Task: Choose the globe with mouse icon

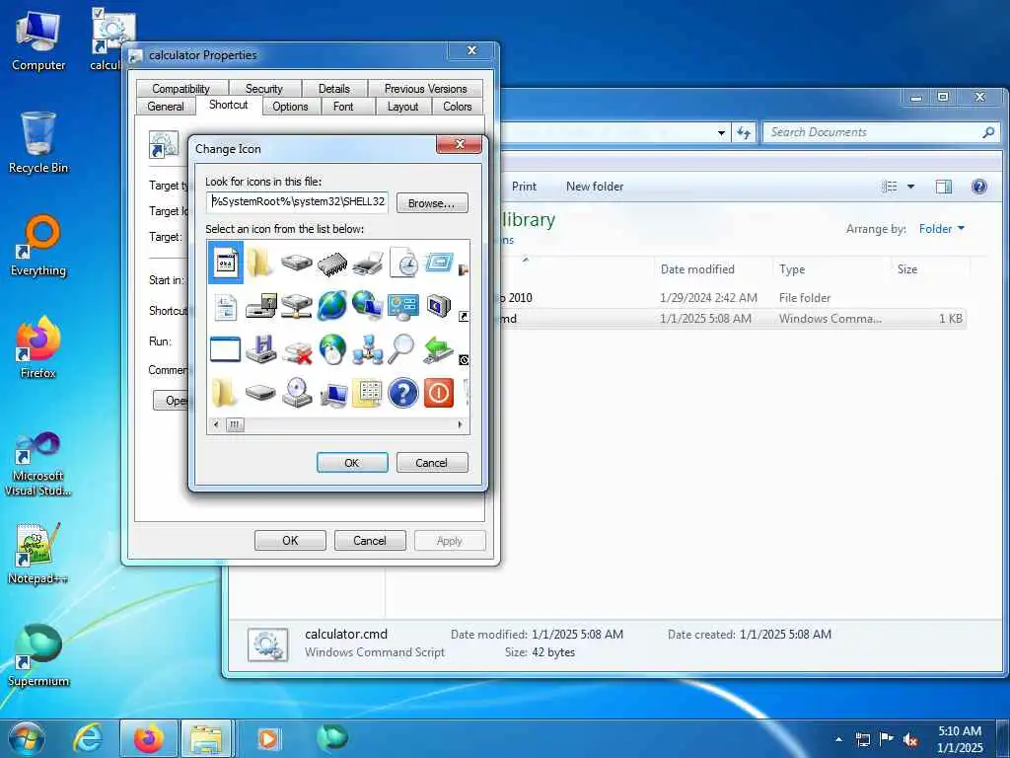Action: [332, 349]
